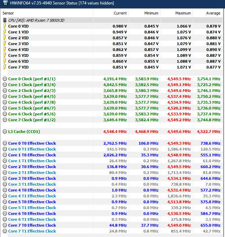
Task: Click the lightning bolt icon for Core 7 VID
Action: point(5,67)
